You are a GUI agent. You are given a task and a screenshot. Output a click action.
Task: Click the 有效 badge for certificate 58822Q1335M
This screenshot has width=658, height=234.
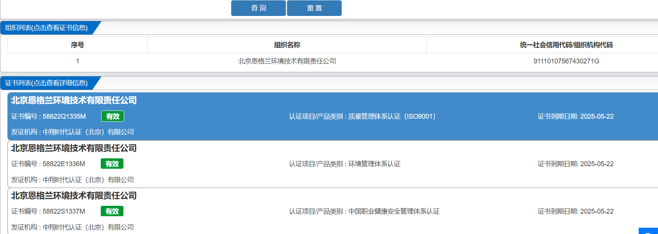tap(113, 116)
